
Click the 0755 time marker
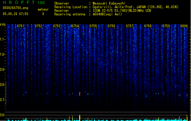[x=93, y=26]
